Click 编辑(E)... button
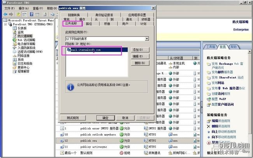Viewport: 253px width, 158px height. pos(140,56)
